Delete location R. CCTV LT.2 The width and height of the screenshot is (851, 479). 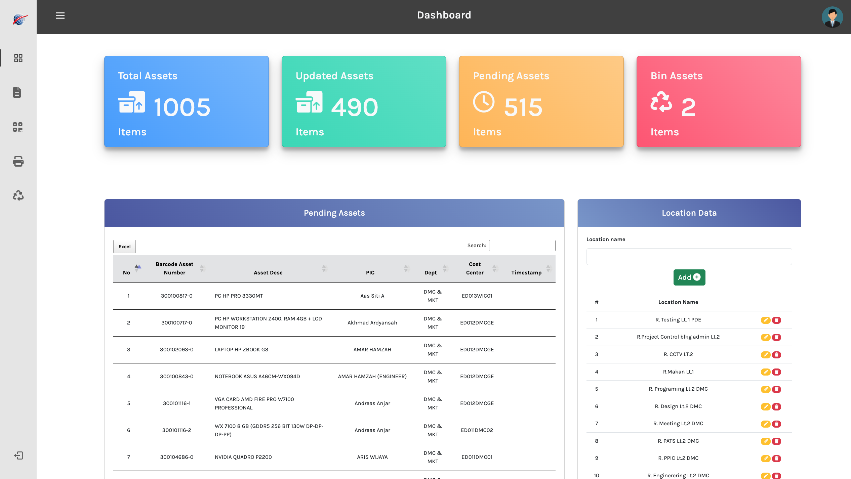(776, 355)
